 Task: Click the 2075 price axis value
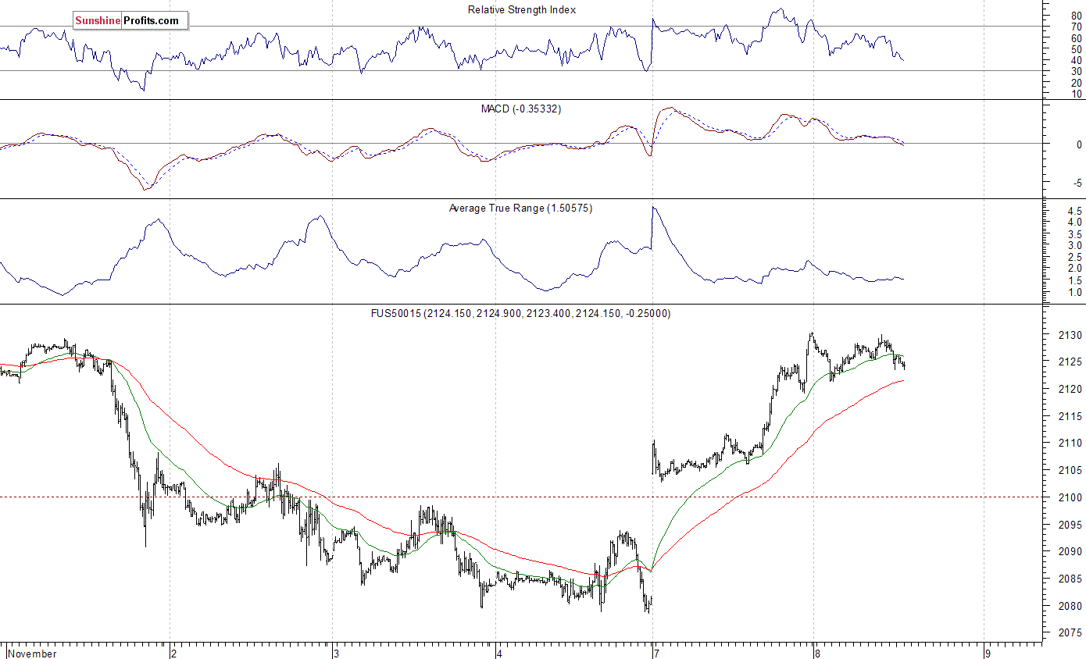1070,633
